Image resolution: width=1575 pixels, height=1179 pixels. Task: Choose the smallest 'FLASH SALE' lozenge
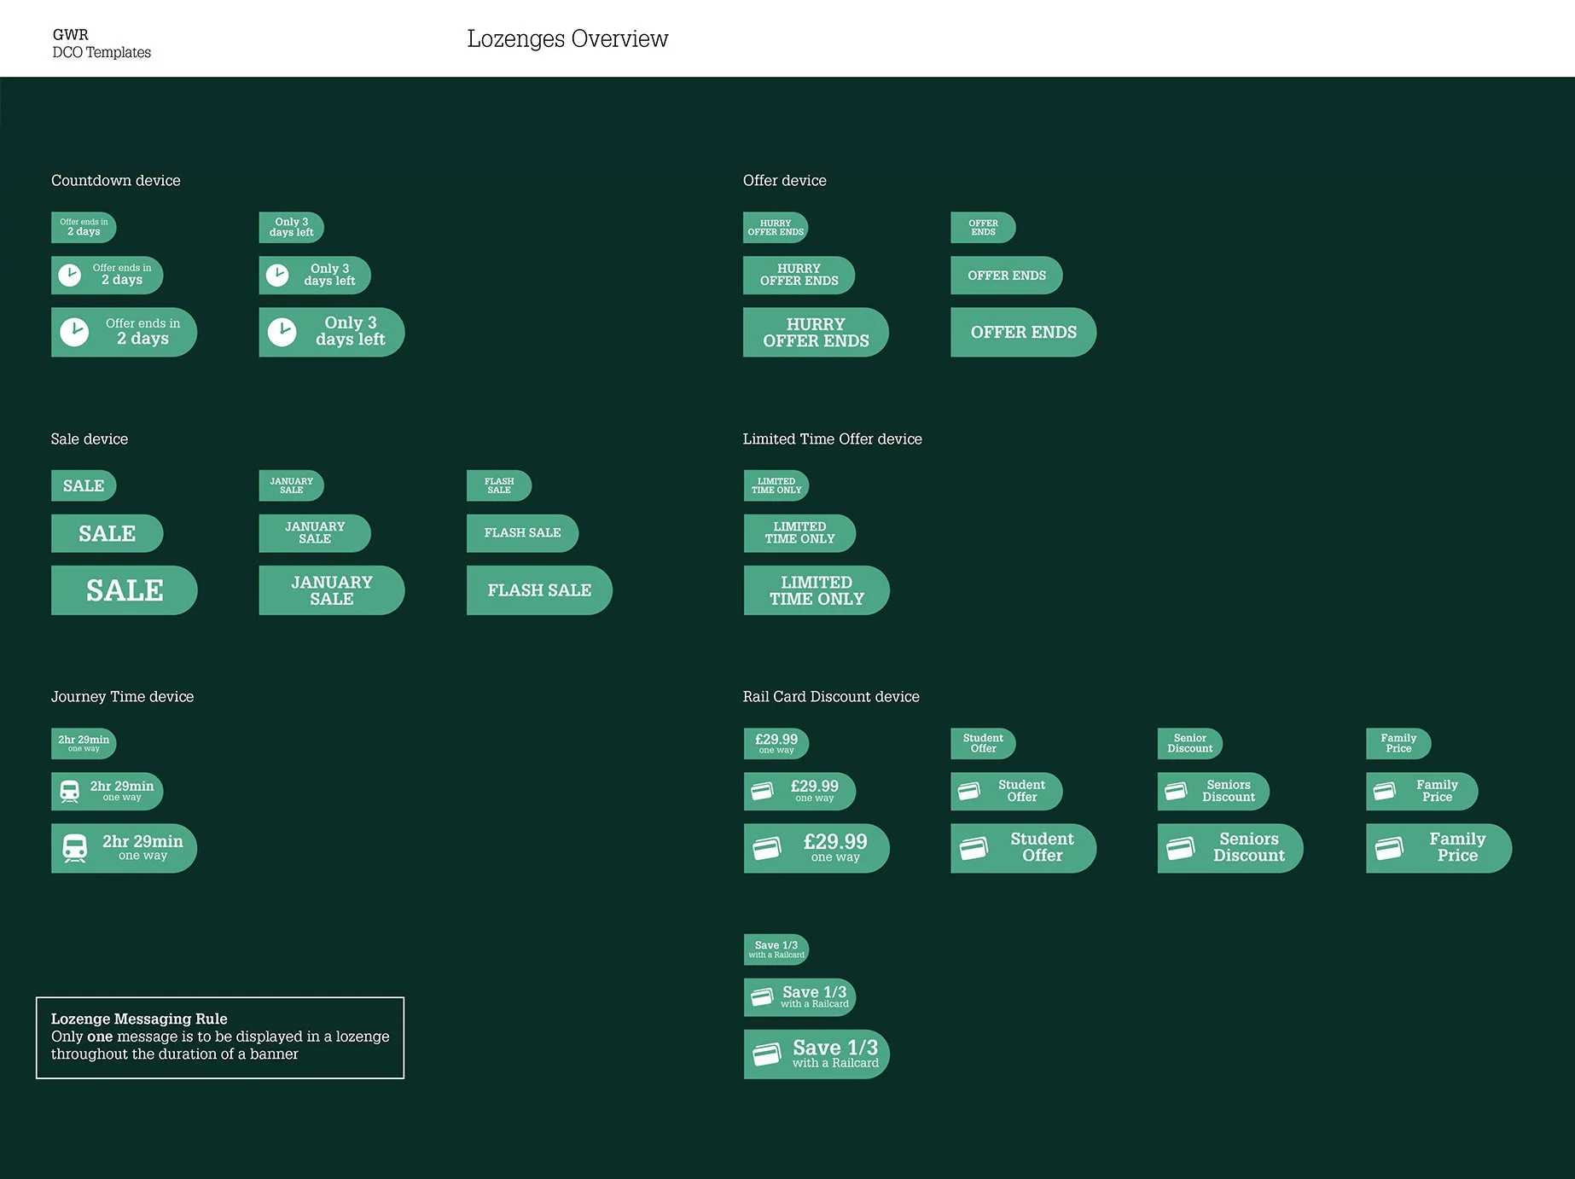tap(499, 485)
